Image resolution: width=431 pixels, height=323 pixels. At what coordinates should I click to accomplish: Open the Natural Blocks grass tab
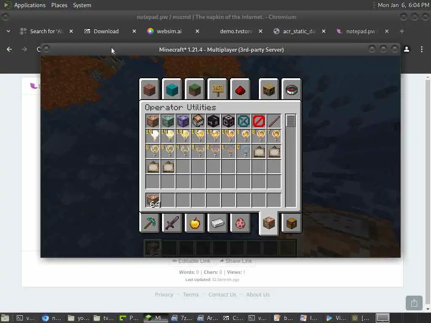[x=195, y=89]
